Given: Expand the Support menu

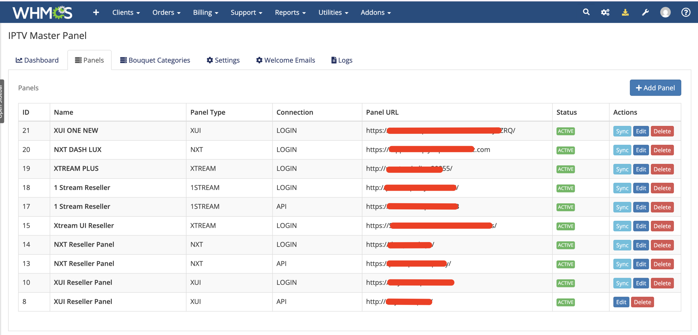Looking at the screenshot, I should point(246,13).
